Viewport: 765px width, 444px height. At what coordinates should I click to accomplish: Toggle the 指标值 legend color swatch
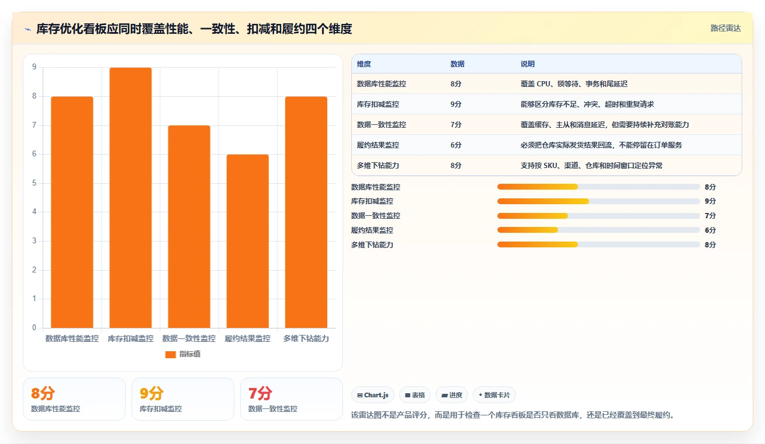coord(170,354)
